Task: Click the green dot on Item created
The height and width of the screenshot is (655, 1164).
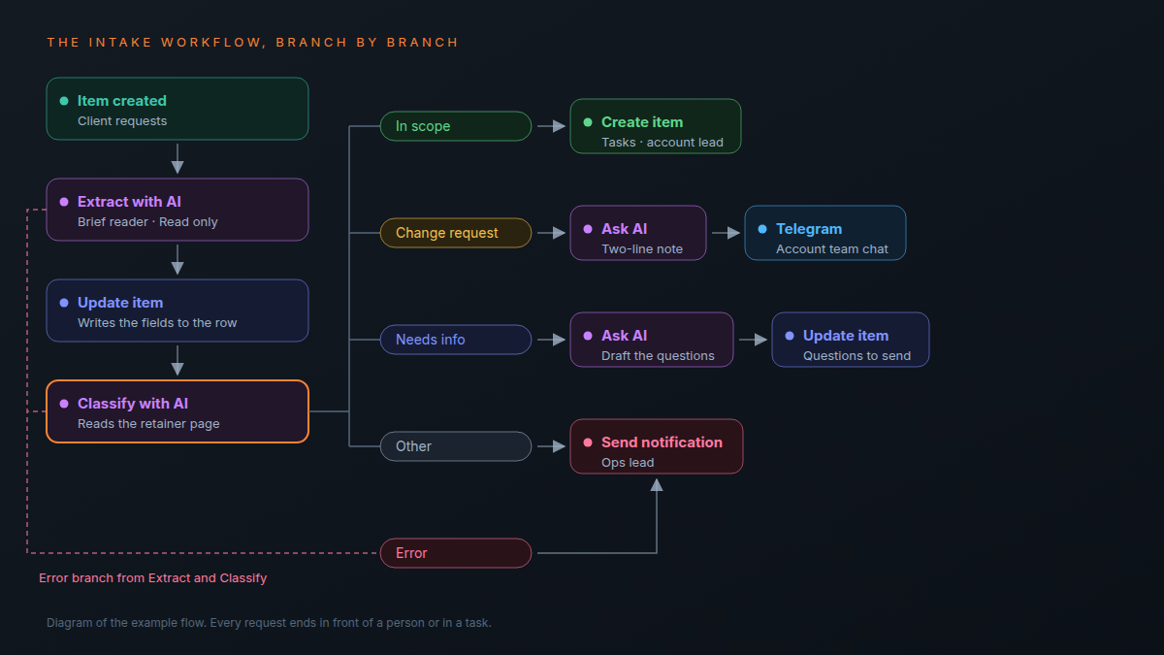Action: [64, 101]
